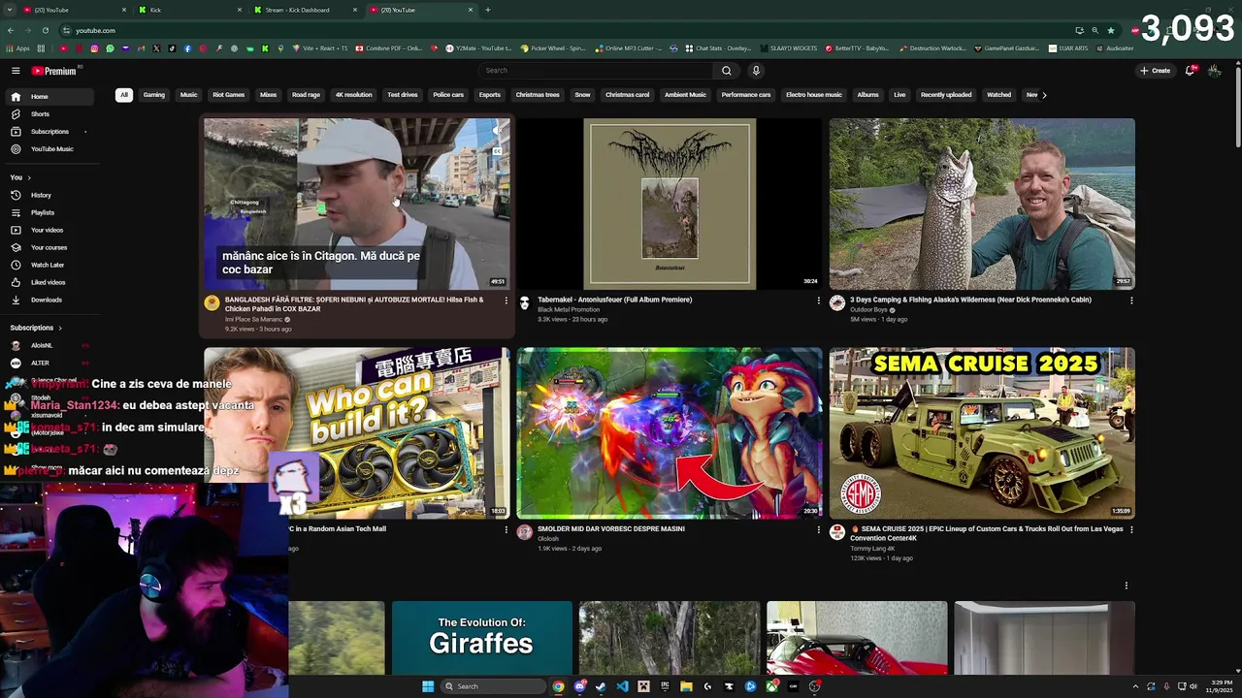Open History in the sidebar
The image size is (1242, 698).
pyautogui.click(x=48, y=196)
